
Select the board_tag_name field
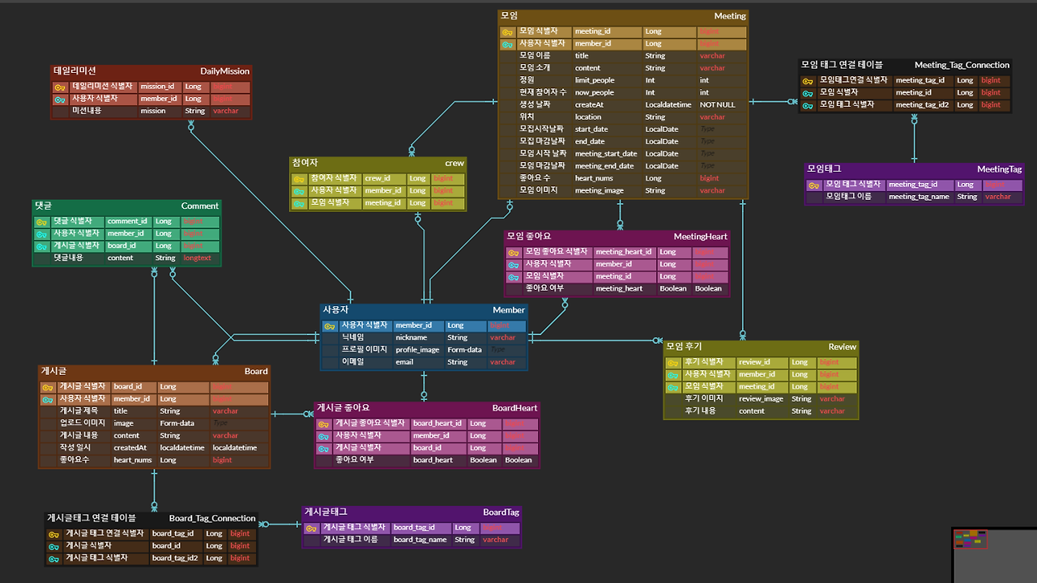[x=420, y=540]
